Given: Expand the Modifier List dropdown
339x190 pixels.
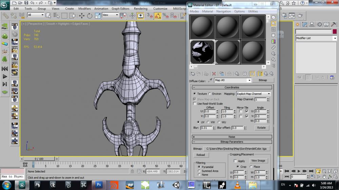Looking at the screenshot, I should 335,38.
